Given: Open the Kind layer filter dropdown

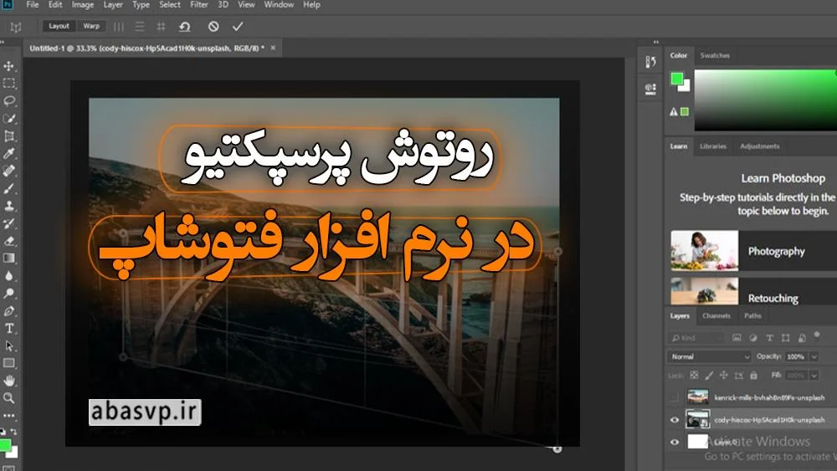Looking at the screenshot, I should click(696, 338).
